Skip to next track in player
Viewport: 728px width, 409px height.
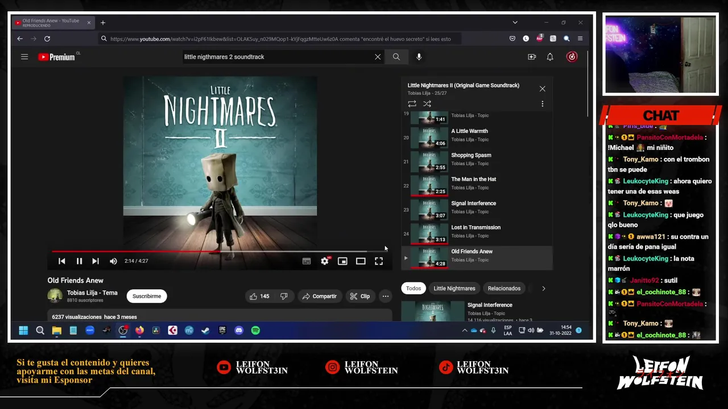point(96,261)
